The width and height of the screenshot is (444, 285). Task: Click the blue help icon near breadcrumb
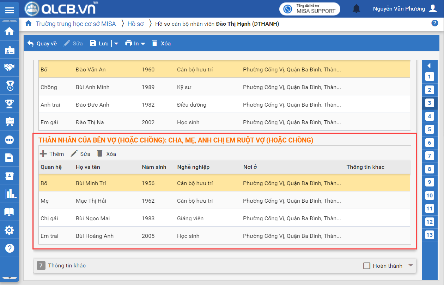tap(434, 23)
